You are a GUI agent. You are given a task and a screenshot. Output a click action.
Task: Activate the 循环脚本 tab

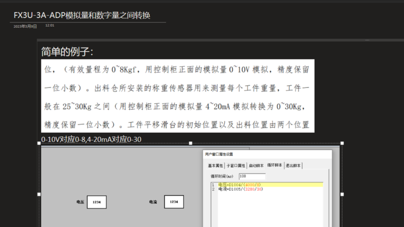(x=275, y=165)
